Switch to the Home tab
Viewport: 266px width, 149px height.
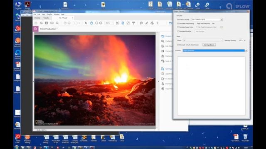pyautogui.click(x=37, y=18)
